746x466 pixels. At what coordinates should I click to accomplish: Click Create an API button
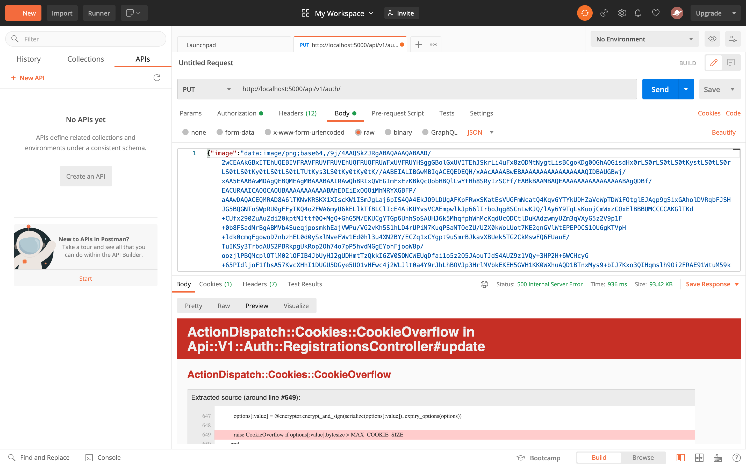click(x=86, y=176)
